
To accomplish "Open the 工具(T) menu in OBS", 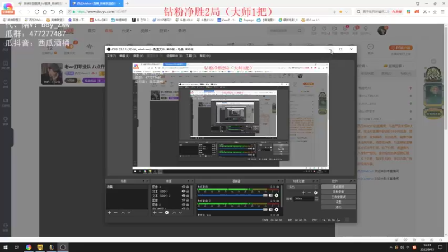I will point(191,55).
